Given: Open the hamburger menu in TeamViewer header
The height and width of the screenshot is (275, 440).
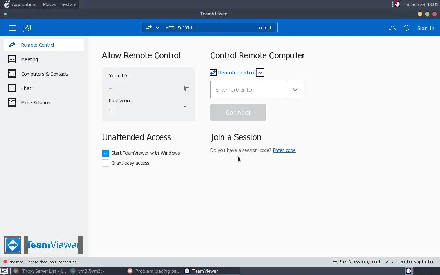Looking at the screenshot, I should point(13,28).
